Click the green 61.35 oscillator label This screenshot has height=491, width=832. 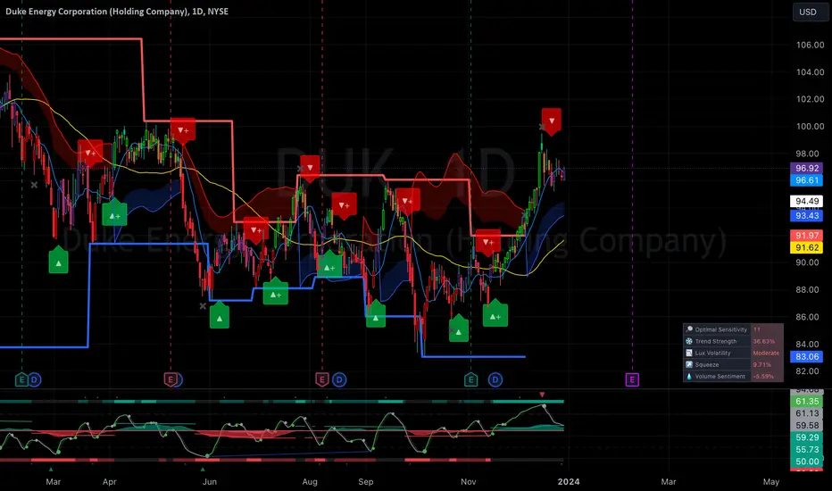[806, 402]
